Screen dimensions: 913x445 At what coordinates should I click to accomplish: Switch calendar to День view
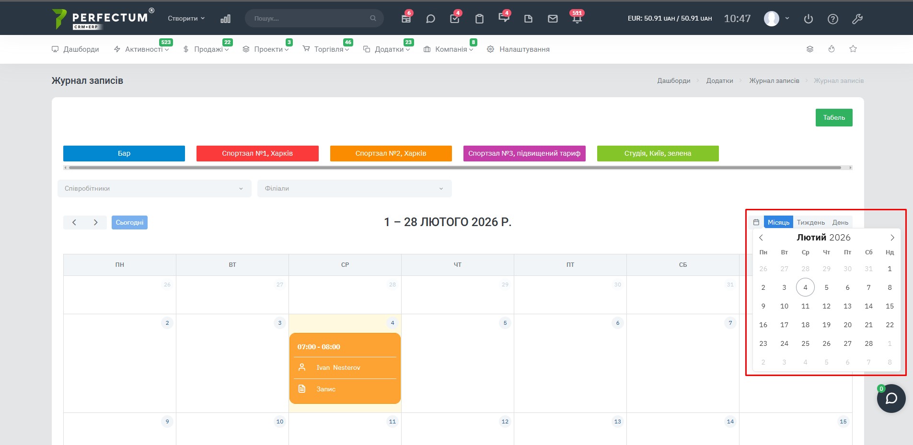pos(840,222)
